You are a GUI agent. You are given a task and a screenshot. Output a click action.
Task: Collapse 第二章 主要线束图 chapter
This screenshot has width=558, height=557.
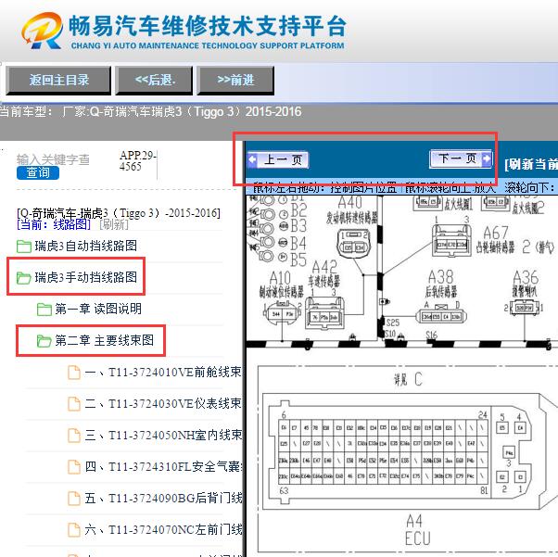click(x=104, y=340)
